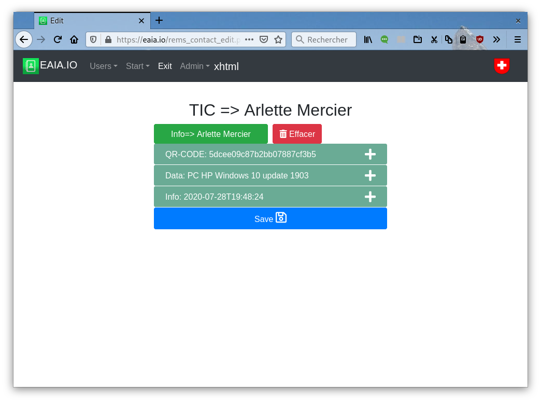Bookmark this page with star icon
This screenshot has width=541, height=402.
[x=278, y=39]
